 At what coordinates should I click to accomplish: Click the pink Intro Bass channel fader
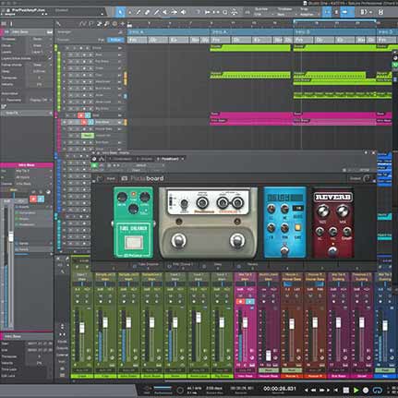(x=245, y=322)
